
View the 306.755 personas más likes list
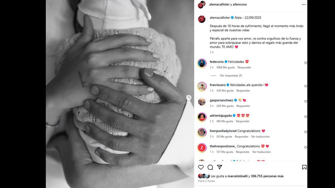coord(267,176)
